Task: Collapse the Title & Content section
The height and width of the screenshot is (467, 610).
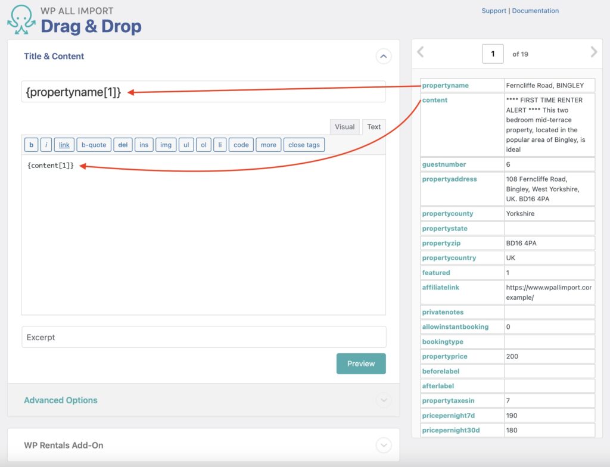Action: (x=384, y=56)
